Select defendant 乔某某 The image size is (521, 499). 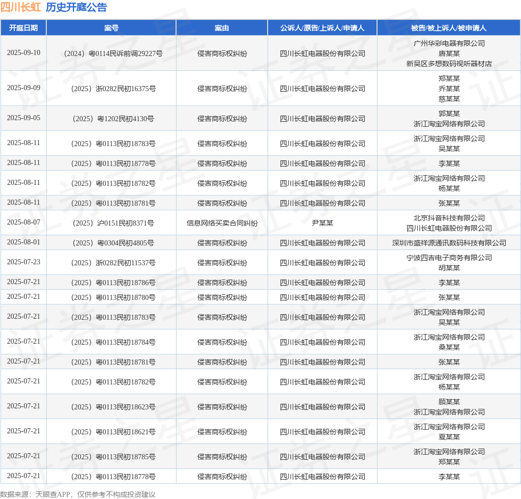point(449,89)
